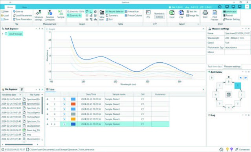Click the center cell holder icon
This screenshot has width=251, height=152.
tap(229, 95)
